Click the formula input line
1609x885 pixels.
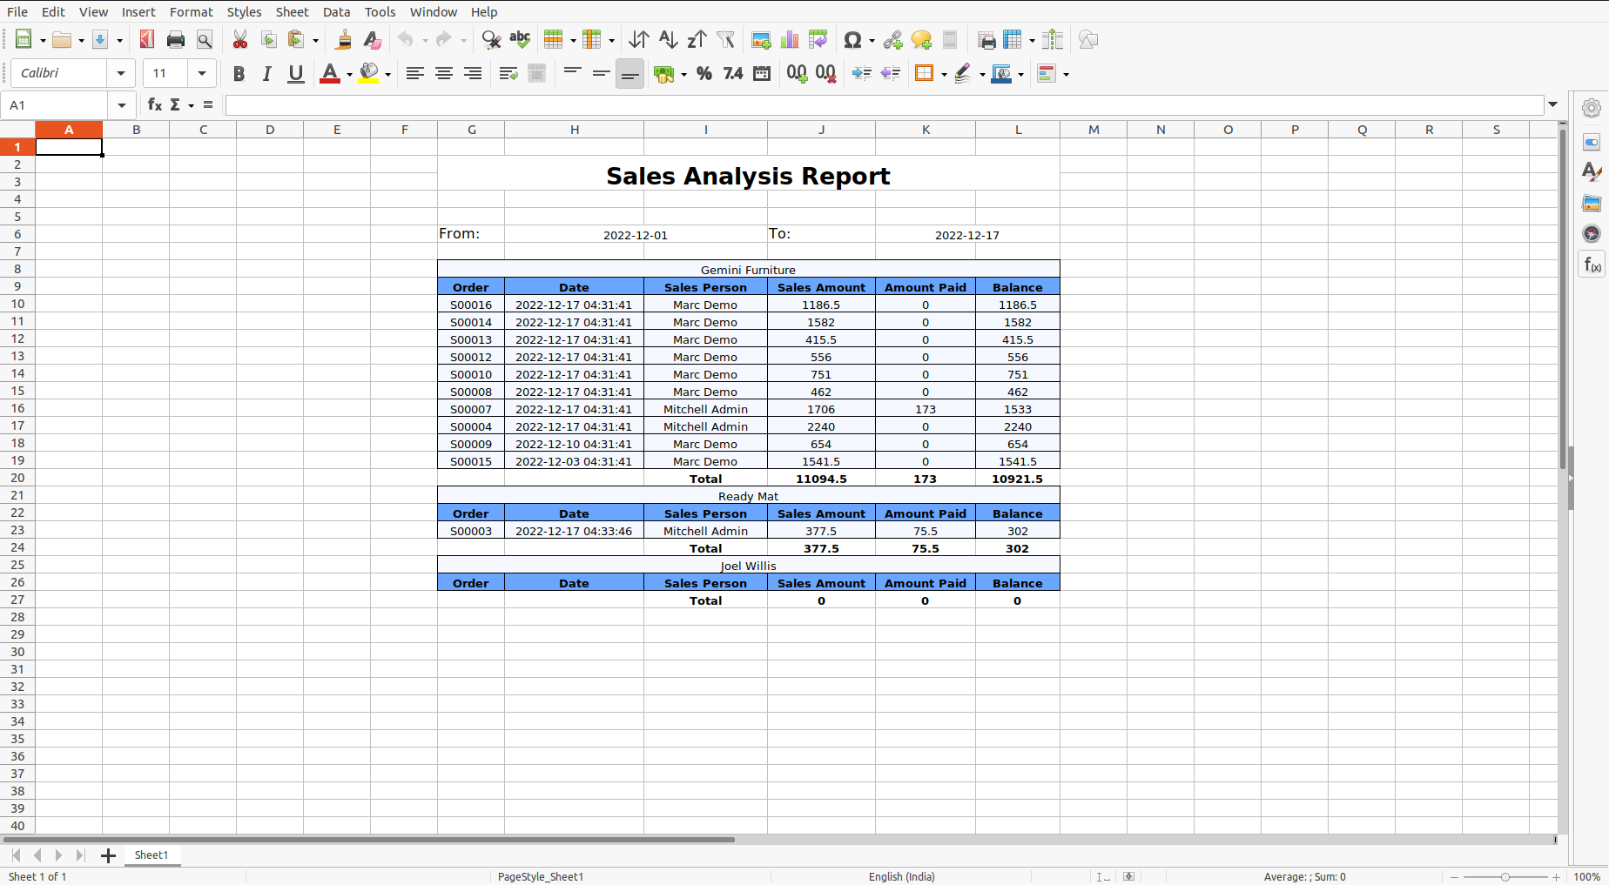point(883,105)
